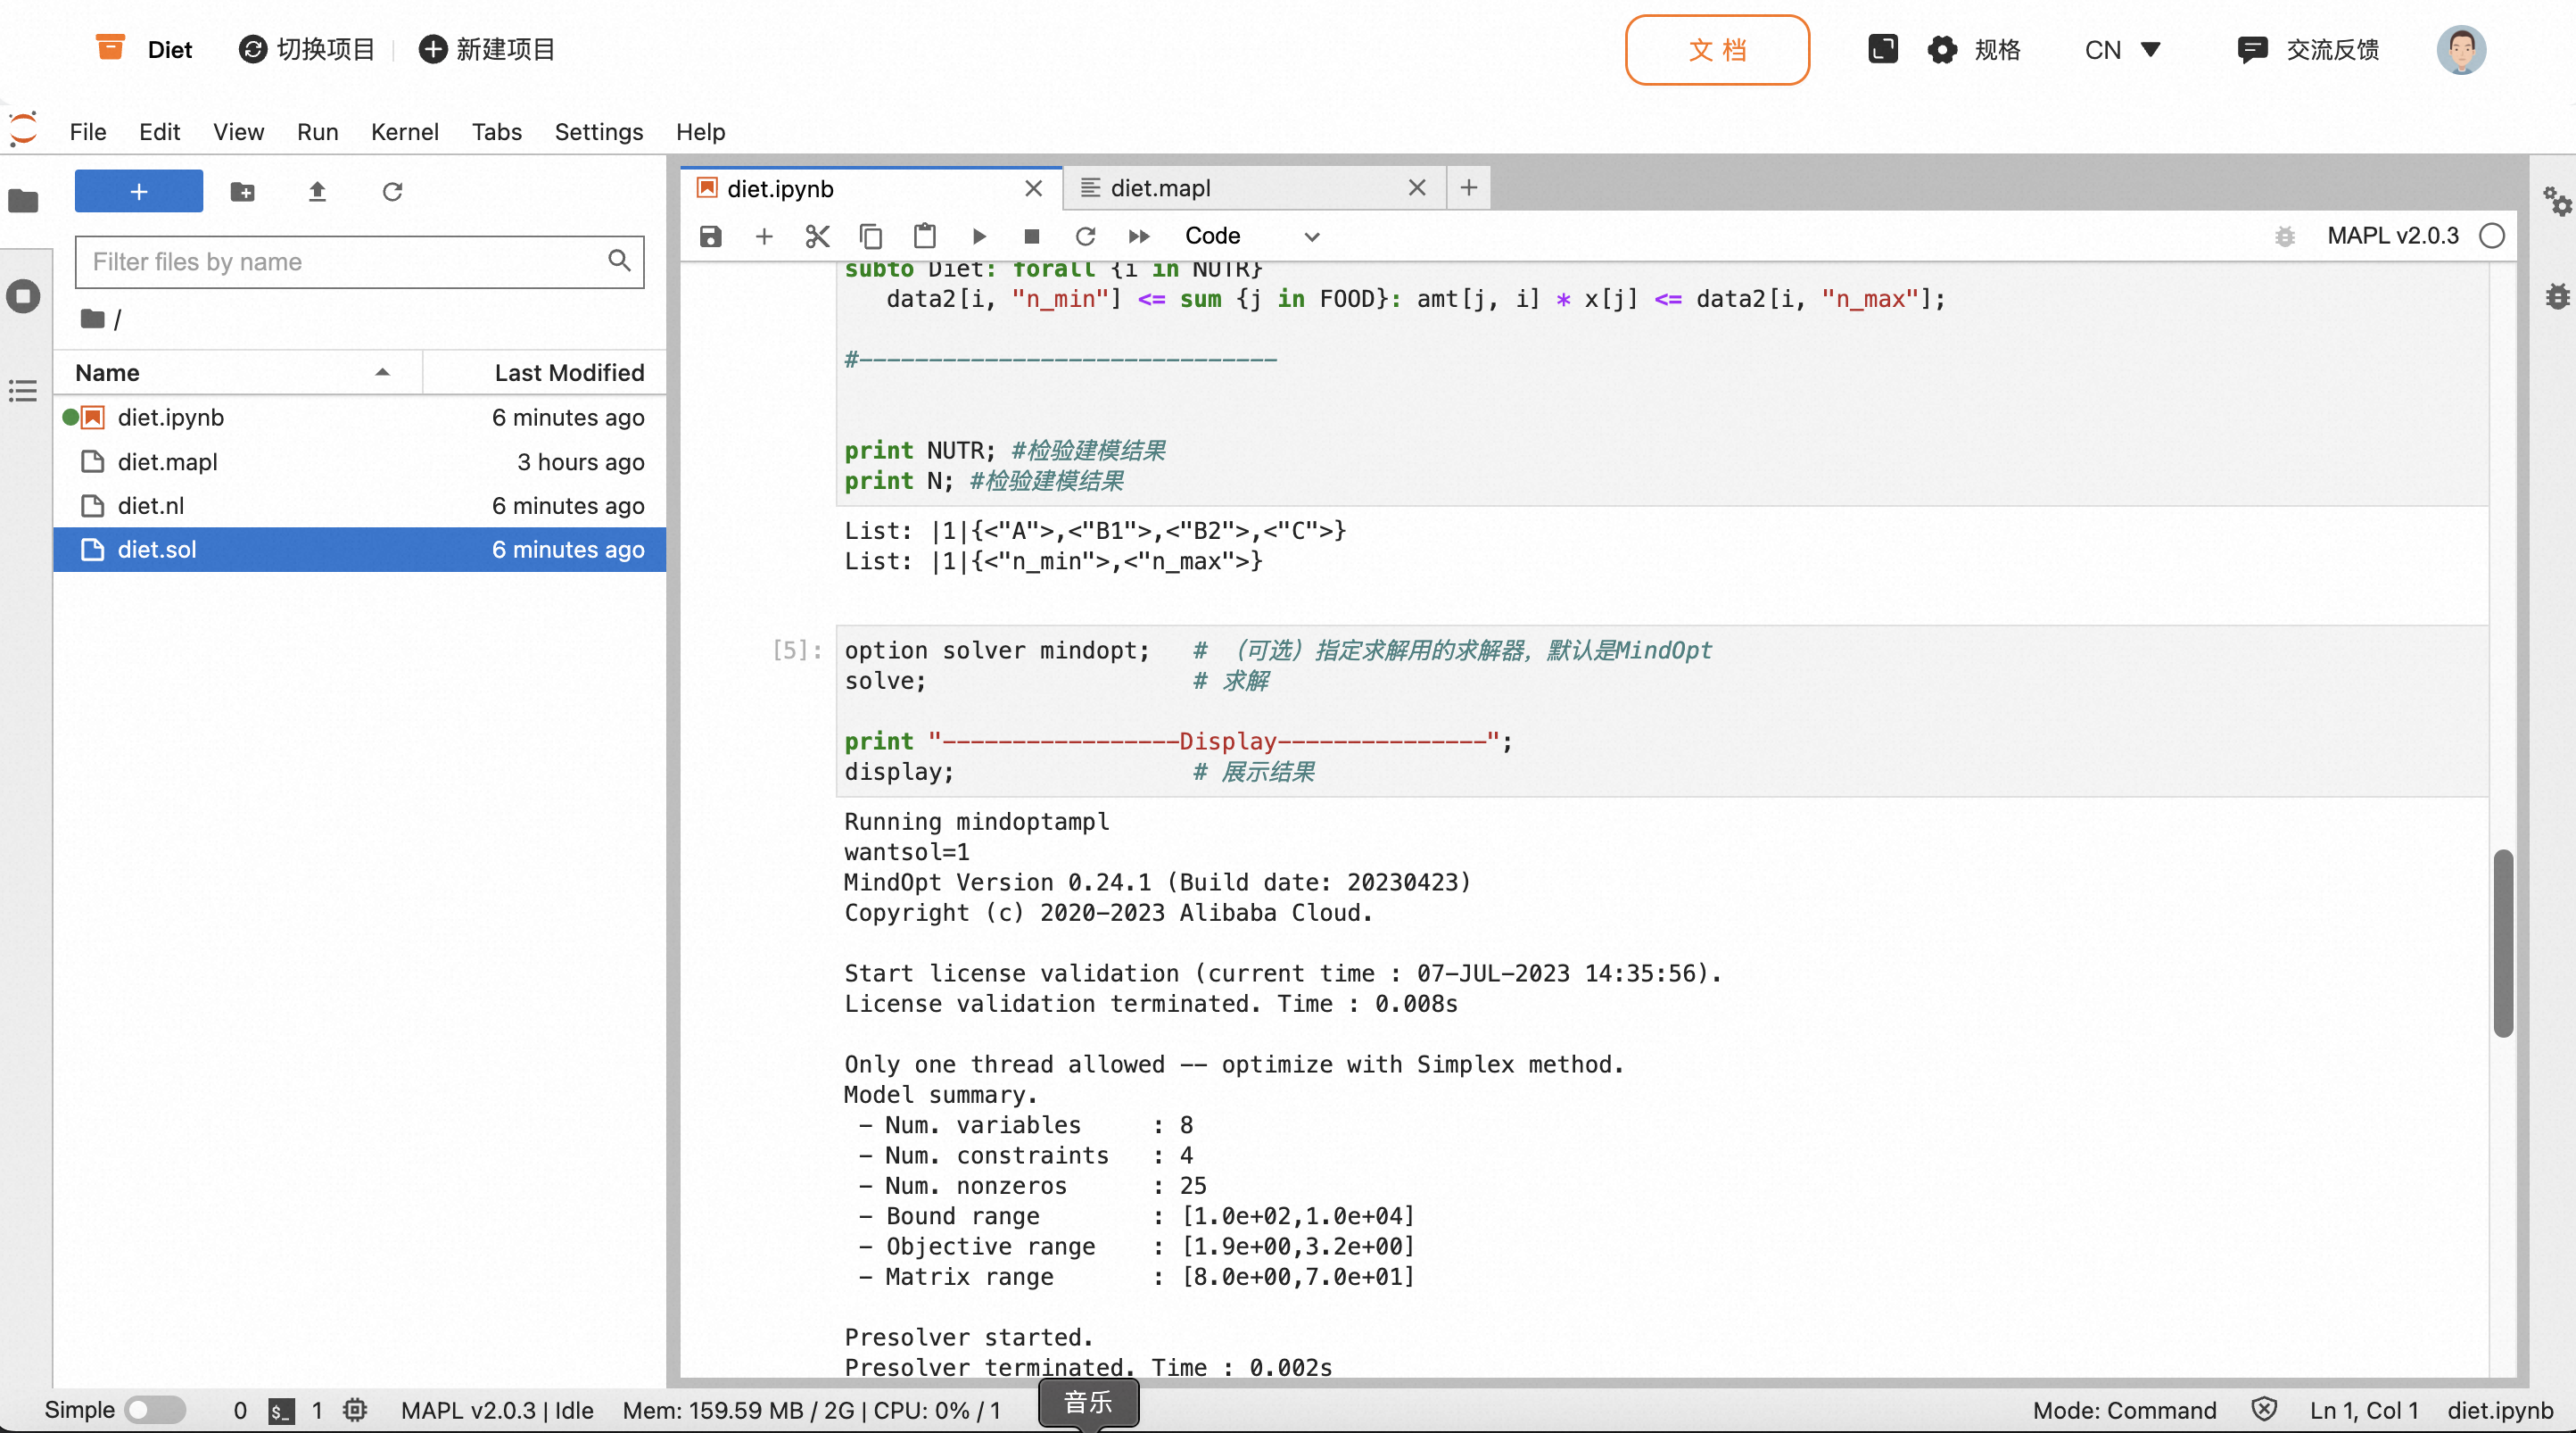Open the Kernel menu
Screen dimensions: 2576x1433
[x=404, y=132]
